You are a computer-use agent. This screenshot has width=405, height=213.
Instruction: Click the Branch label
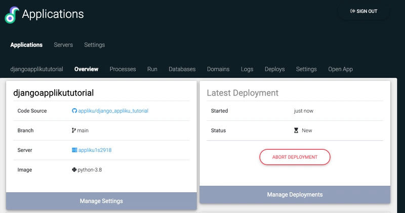tap(25, 131)
